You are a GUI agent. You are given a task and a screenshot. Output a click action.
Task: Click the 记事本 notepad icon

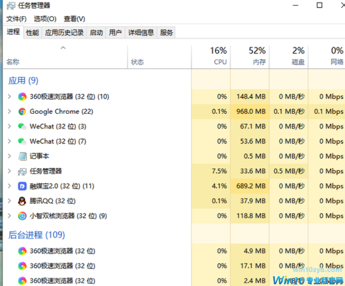coord(22,156)
